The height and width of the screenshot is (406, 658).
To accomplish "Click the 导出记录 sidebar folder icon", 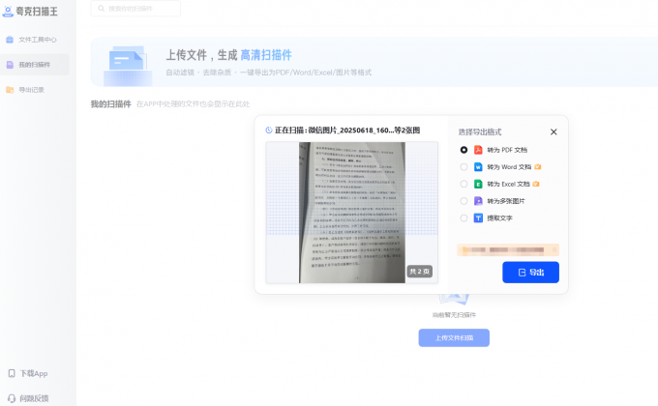I will [10, 90].
